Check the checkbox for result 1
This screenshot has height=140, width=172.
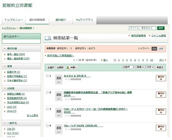coord(47,76)
